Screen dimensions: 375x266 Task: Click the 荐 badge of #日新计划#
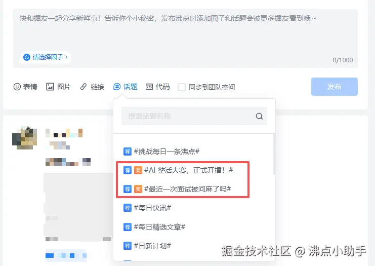tap(128, 246)
